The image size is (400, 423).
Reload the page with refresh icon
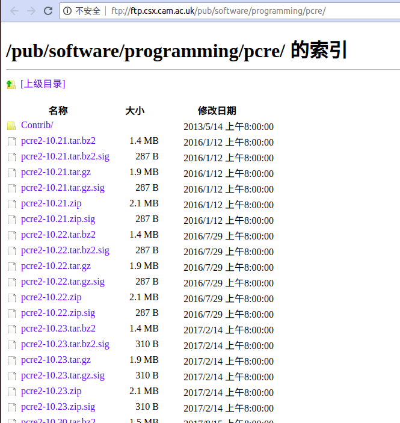tap(48, 11)
